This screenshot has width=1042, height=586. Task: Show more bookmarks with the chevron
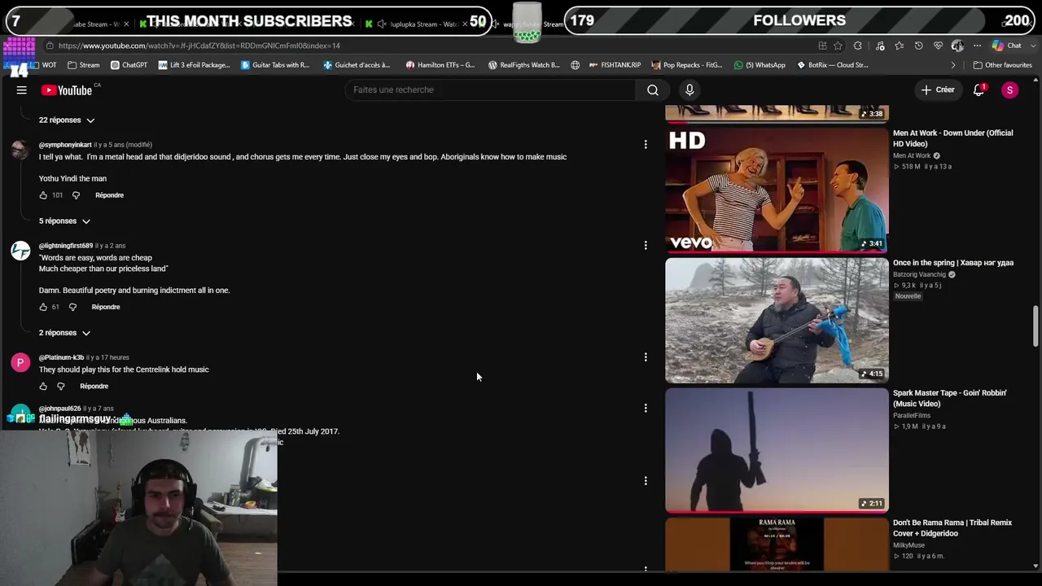(953, 65)
